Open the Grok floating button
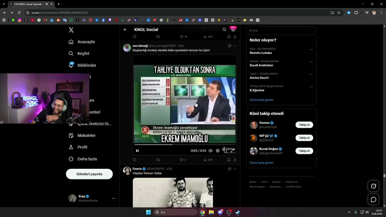386x217 pixels. (x=373, y=186)
